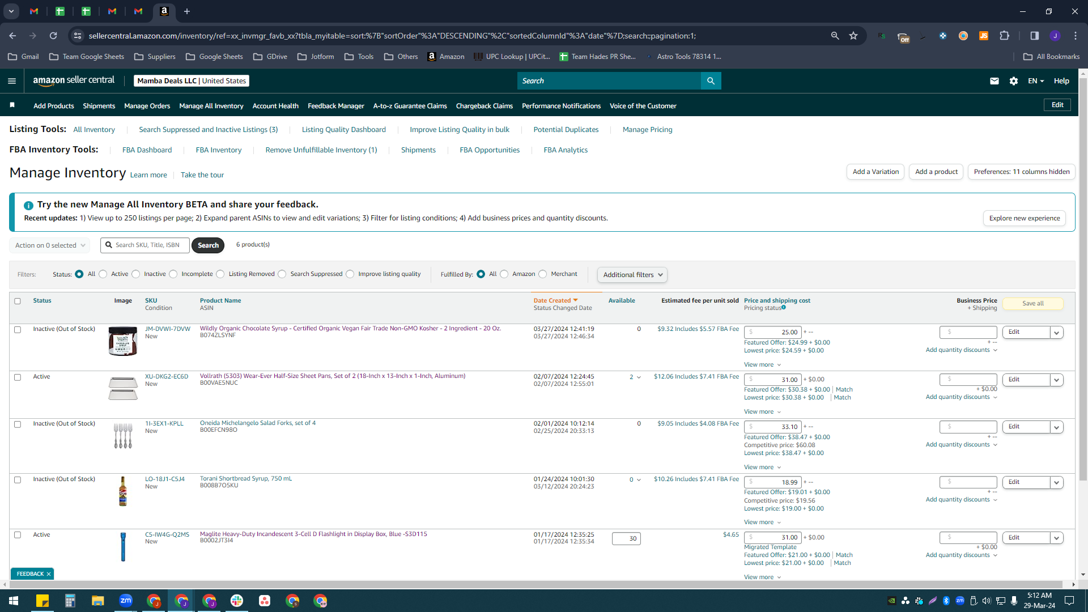This screenshot has height=612, width=1088.
Task: Bookmark this page with the star icon
Action: [853, 36]
